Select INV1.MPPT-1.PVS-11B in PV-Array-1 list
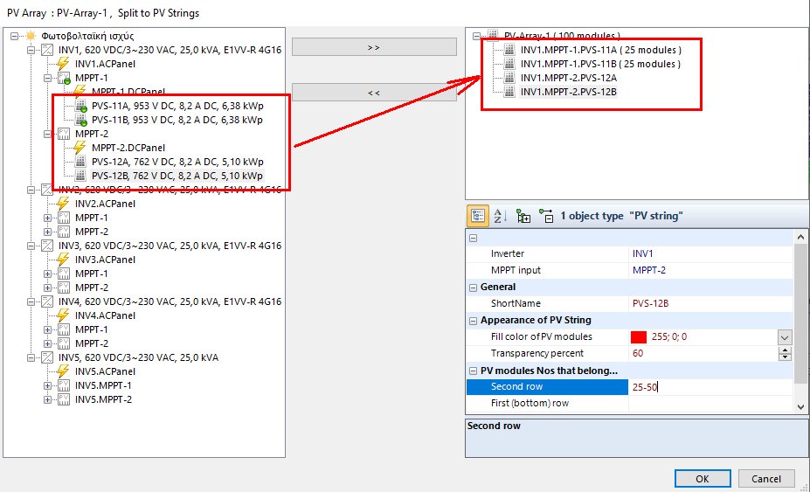Viewport: 810px width, 492px height. [599, 64]
